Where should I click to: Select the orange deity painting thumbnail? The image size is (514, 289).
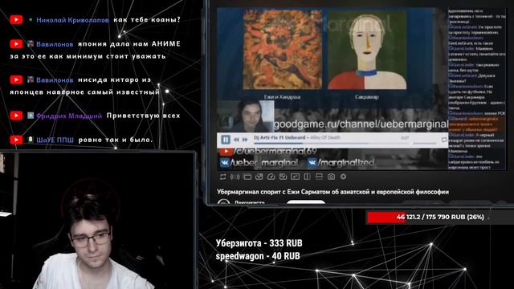pyautogui.click(x=282, y=50)
